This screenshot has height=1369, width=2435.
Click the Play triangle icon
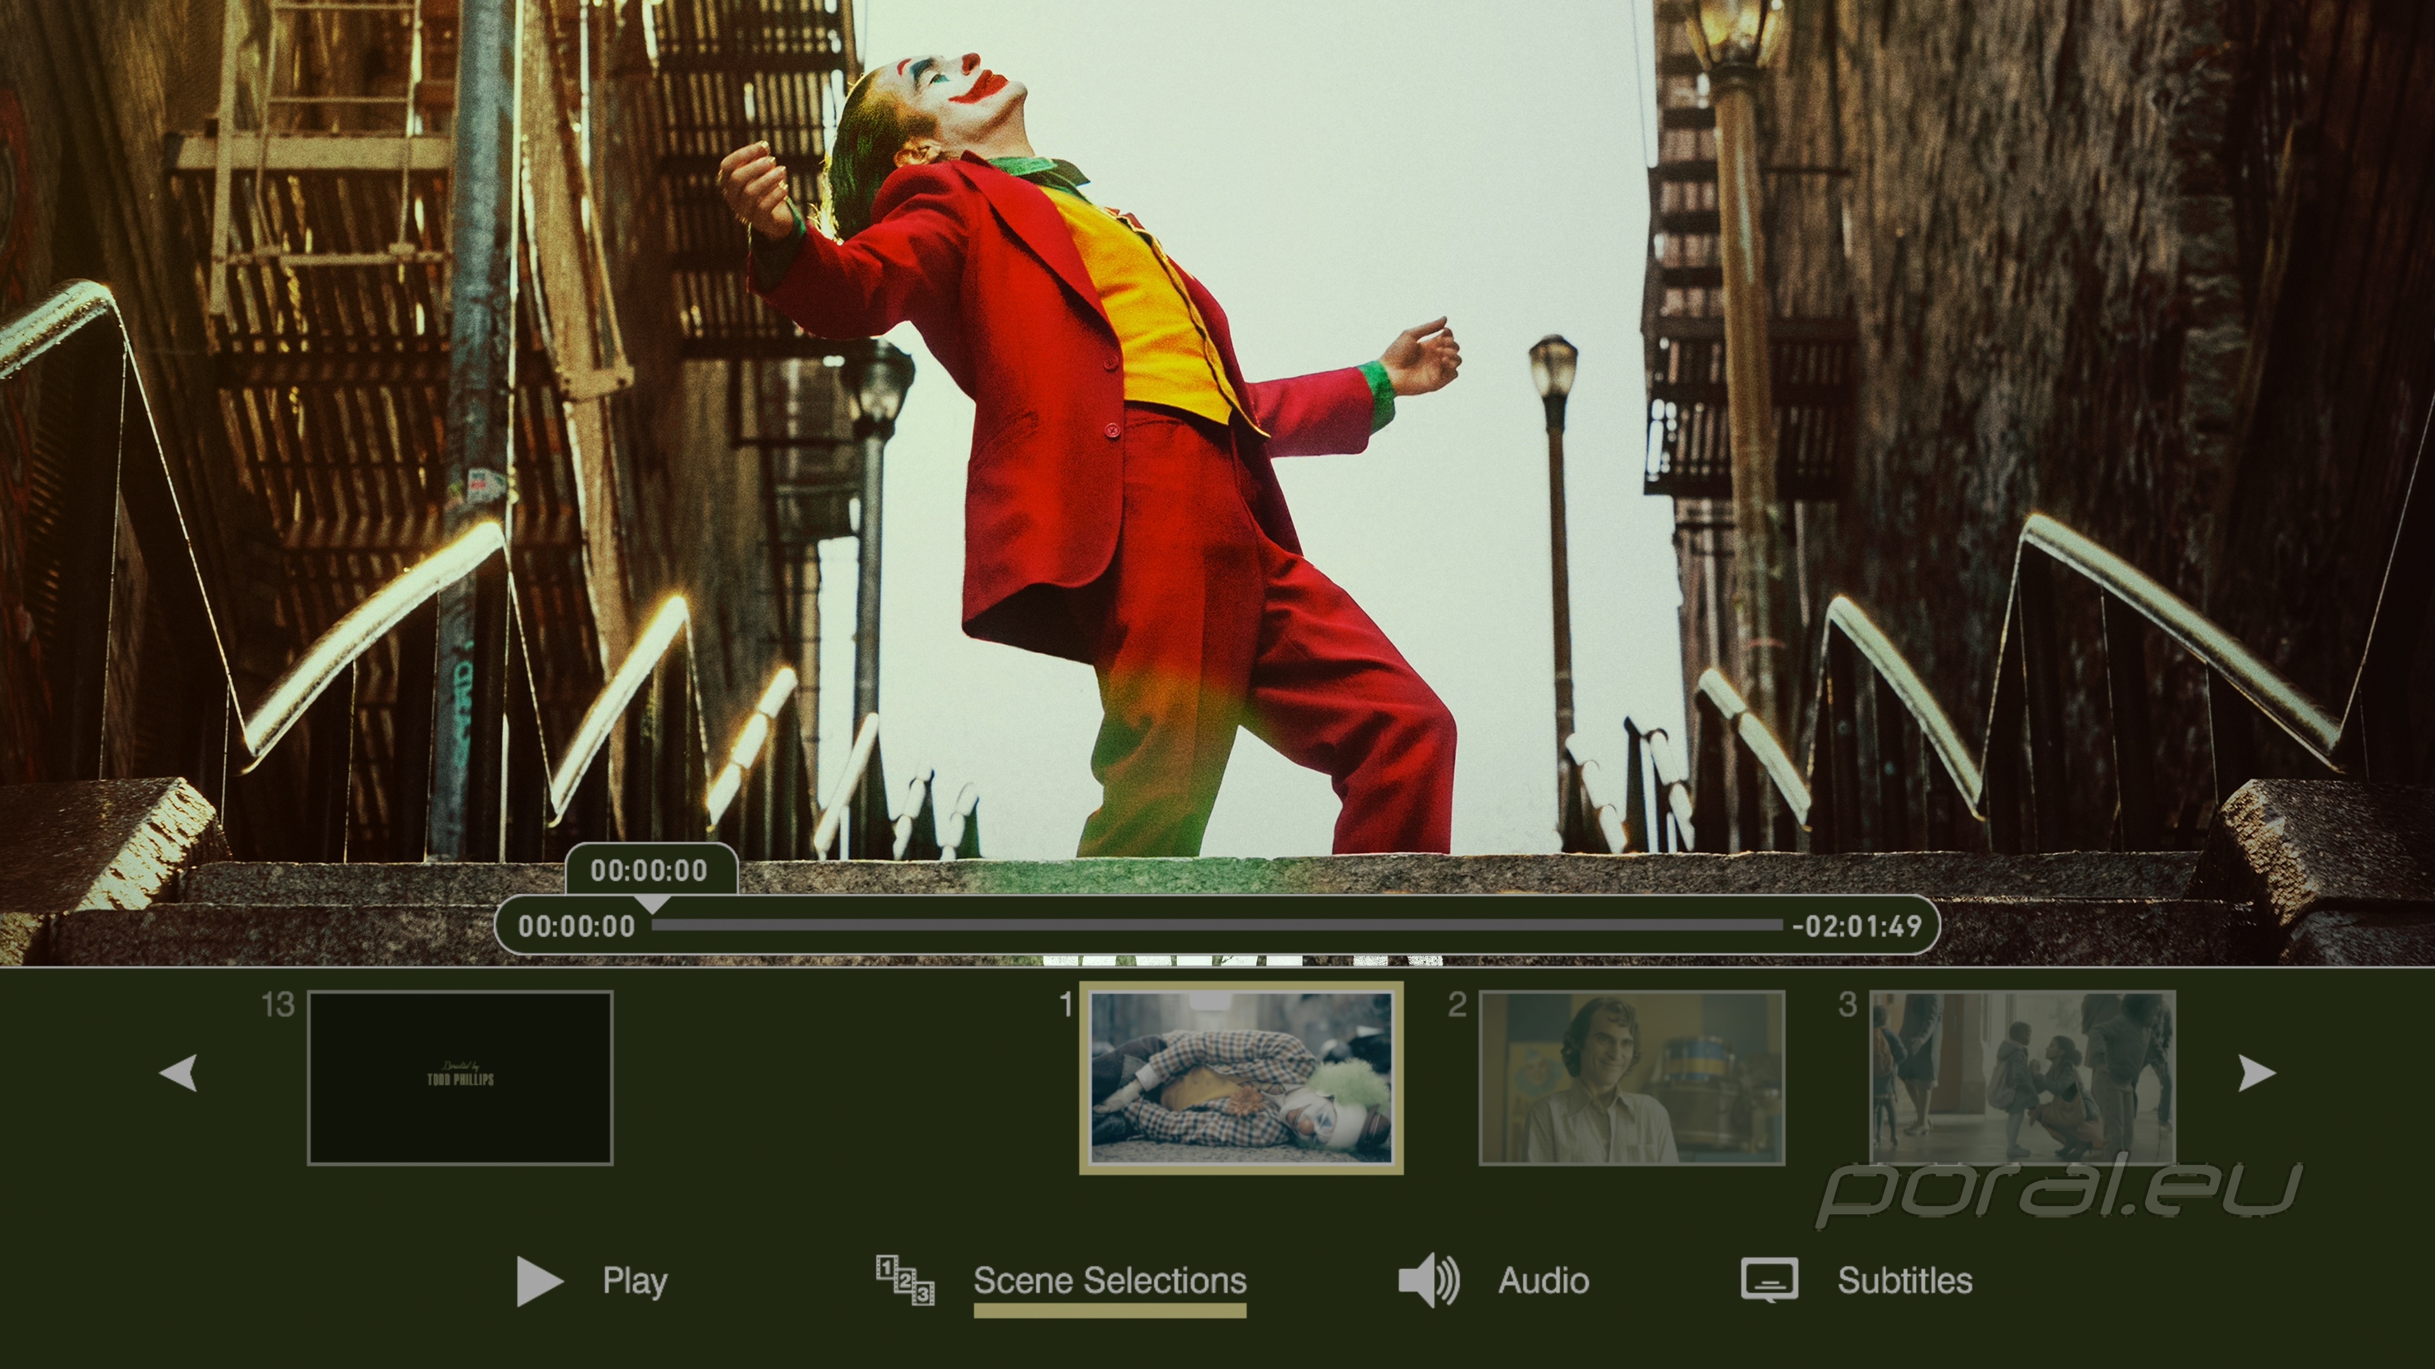540,1281
